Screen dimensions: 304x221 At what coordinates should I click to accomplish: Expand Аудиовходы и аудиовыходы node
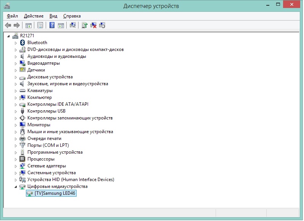(16, 57)
